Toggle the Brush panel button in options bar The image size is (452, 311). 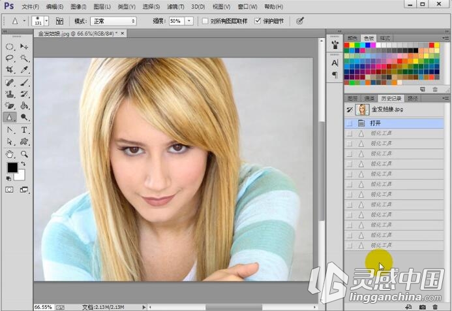(x=59, y=21)
